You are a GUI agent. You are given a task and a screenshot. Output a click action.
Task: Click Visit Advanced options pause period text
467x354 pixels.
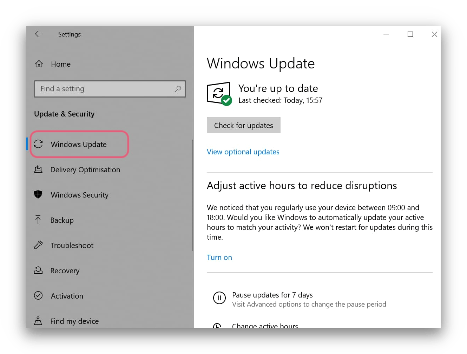309,304
